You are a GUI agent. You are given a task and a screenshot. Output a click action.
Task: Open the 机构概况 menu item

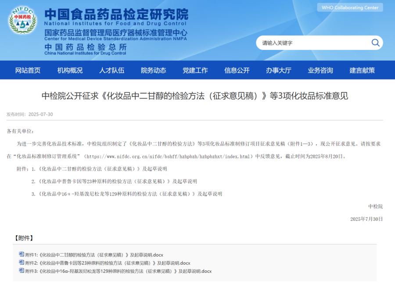(x=70, y=70)
